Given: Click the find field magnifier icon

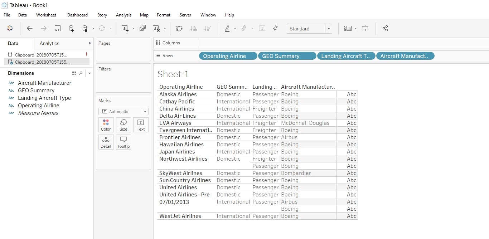Looking at the screenshot, I should click(x=81, y=73).
